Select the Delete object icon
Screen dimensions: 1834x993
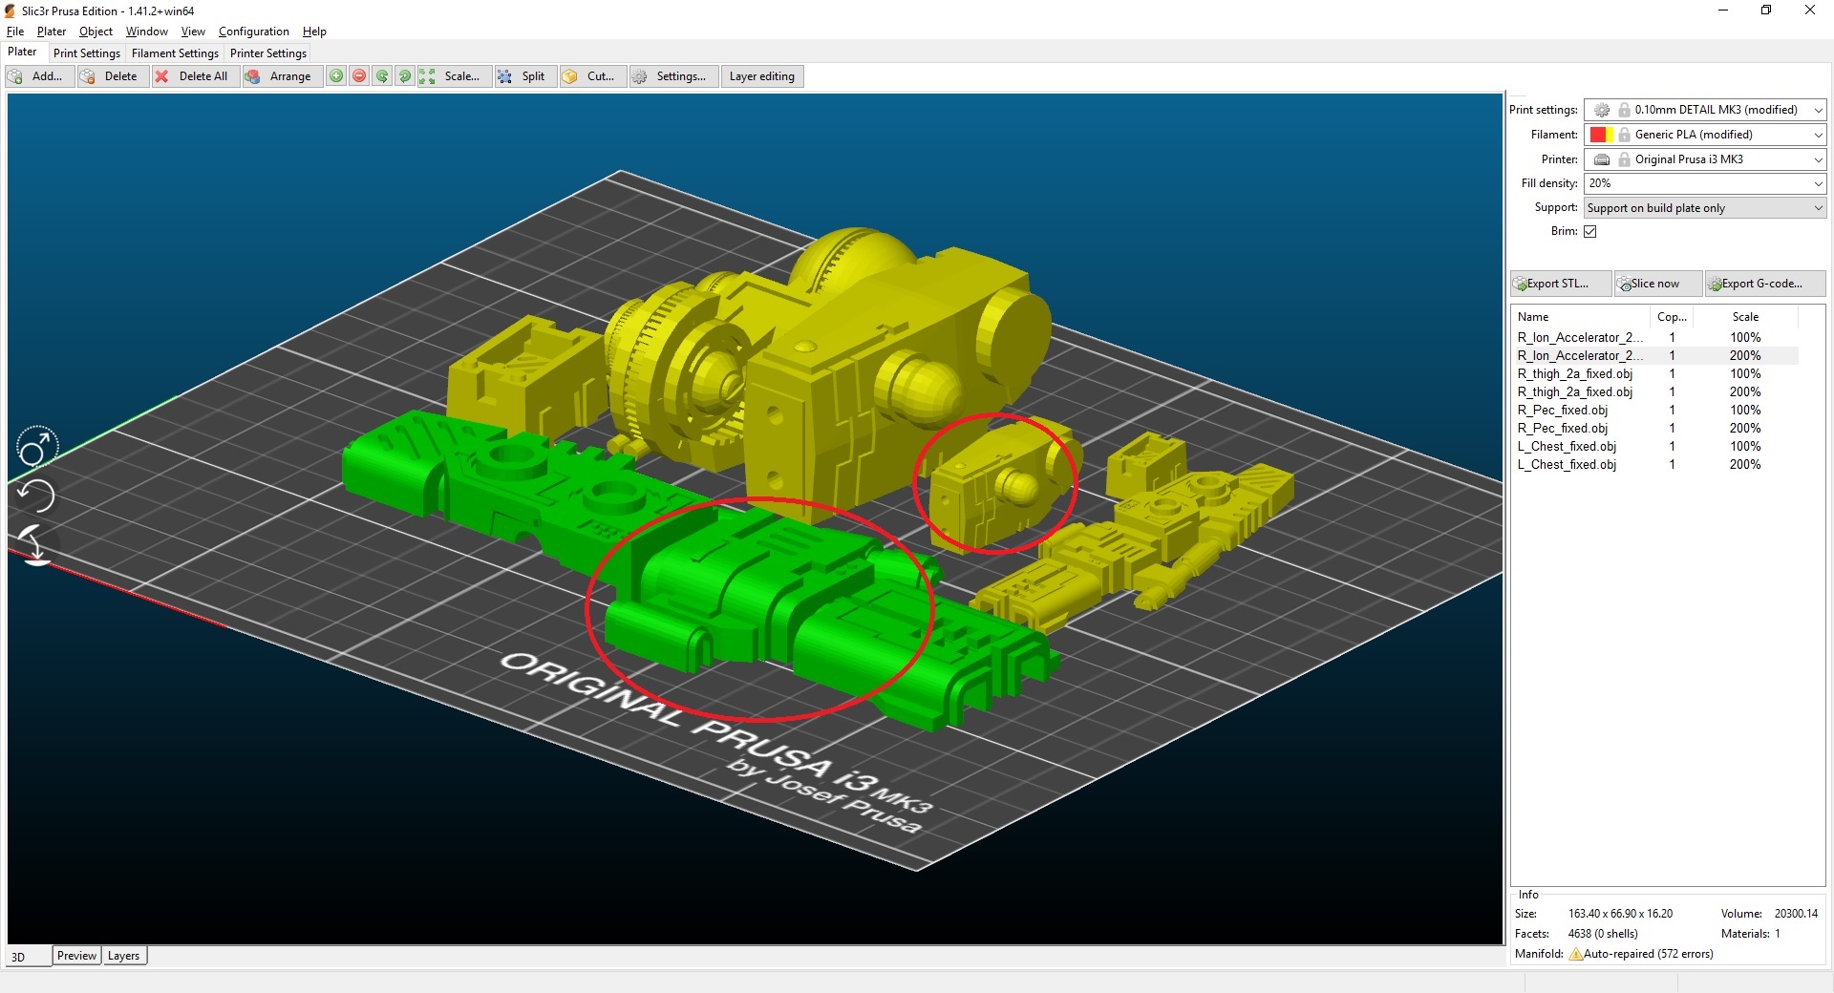coord(88,76)
